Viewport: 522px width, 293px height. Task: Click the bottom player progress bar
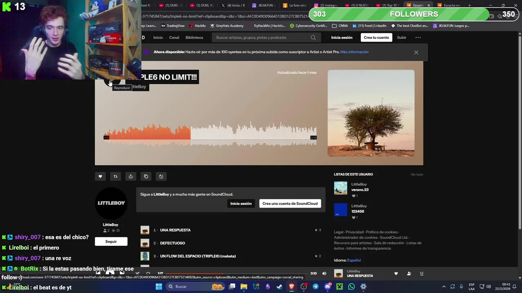tap(237, 273)
